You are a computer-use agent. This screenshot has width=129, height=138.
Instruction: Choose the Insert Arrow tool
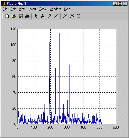[49, 16]
